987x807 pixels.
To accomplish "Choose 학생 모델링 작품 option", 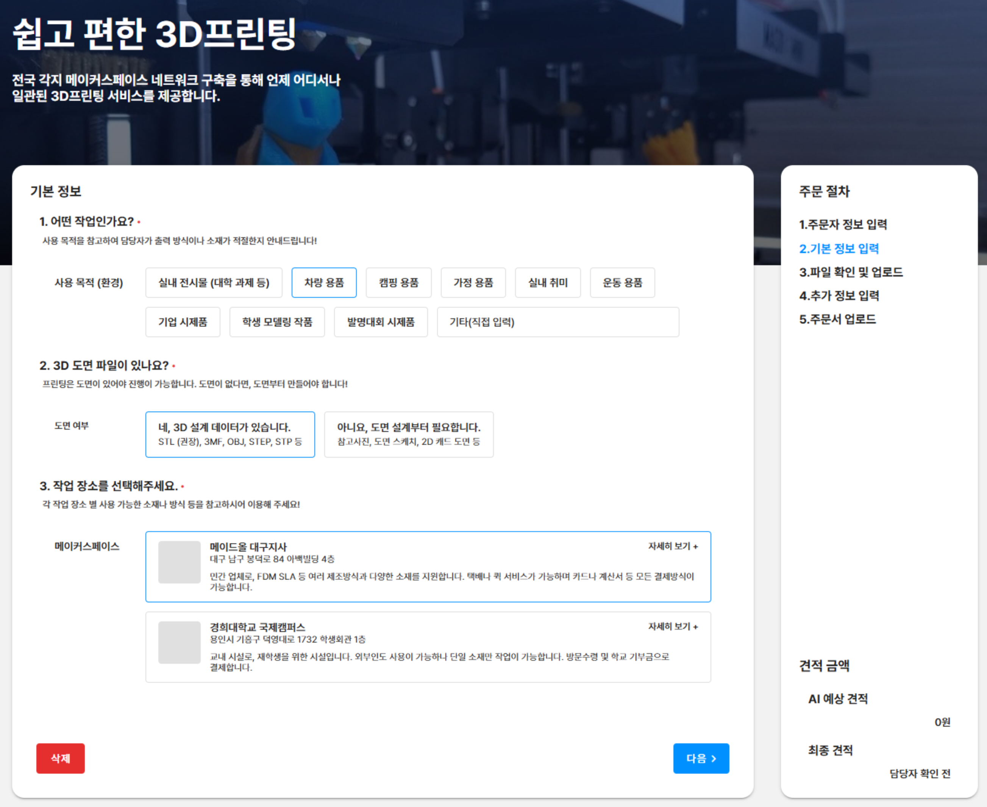I will [x=277, y=322].
